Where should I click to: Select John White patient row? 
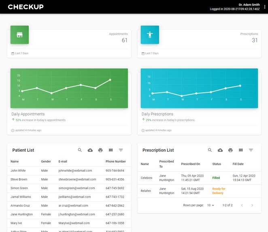click(x=69, y=170)
